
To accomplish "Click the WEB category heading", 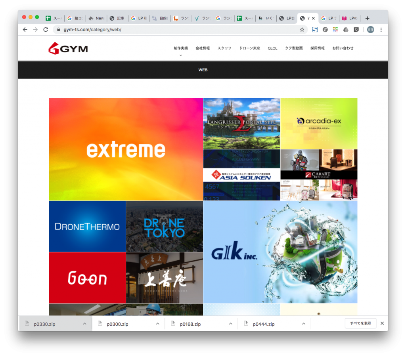I will (x=203, y=70).
